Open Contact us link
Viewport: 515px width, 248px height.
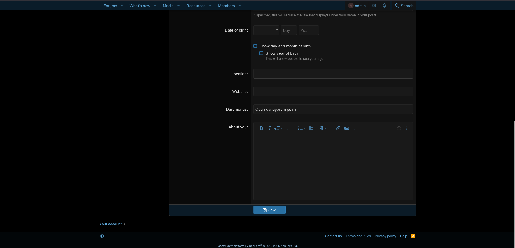tap(333, 236)
